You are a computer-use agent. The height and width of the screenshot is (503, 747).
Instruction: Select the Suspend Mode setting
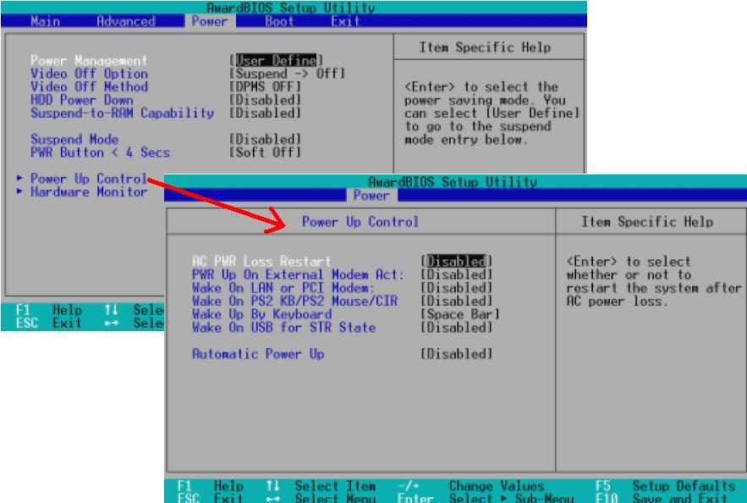(74, 139)
